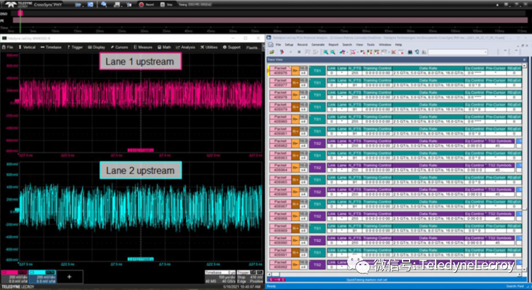Click the add new trace plus box
This screenshot has height=290, width=532.
(69, 276)
